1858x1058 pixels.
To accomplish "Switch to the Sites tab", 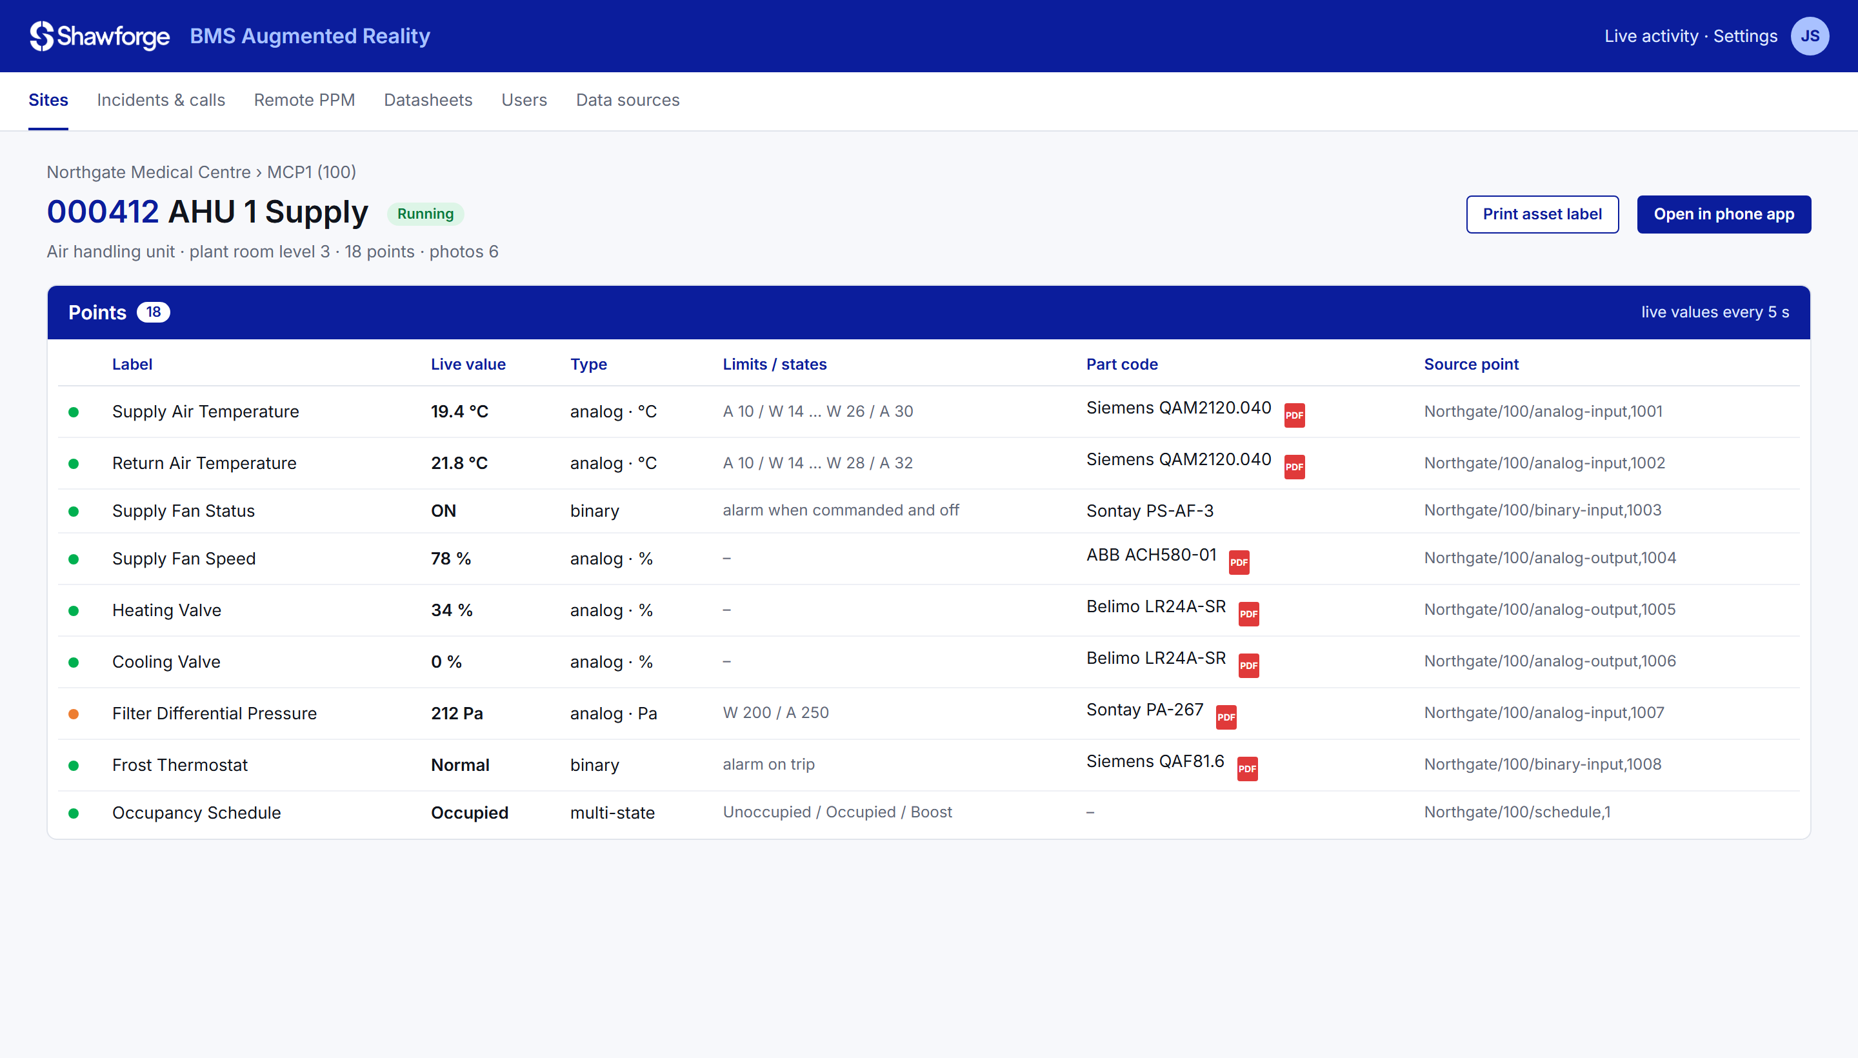I will tap(48, 100).
